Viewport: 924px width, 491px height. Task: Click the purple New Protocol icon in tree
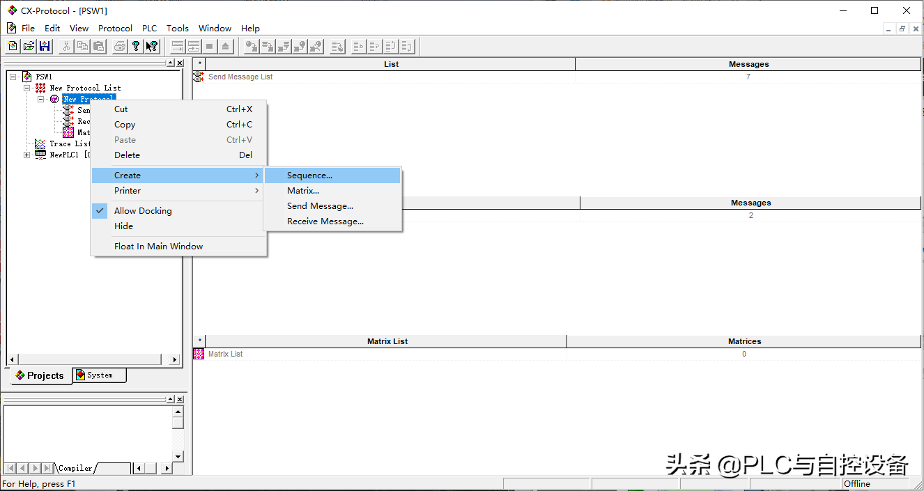click(x=54, y=99)
